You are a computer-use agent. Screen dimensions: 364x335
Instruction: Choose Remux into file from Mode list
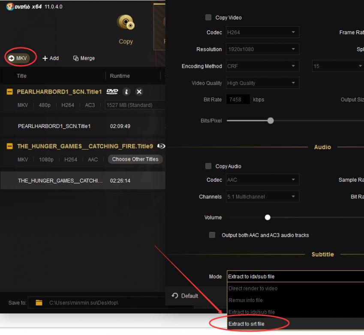[x=245, y=300]
